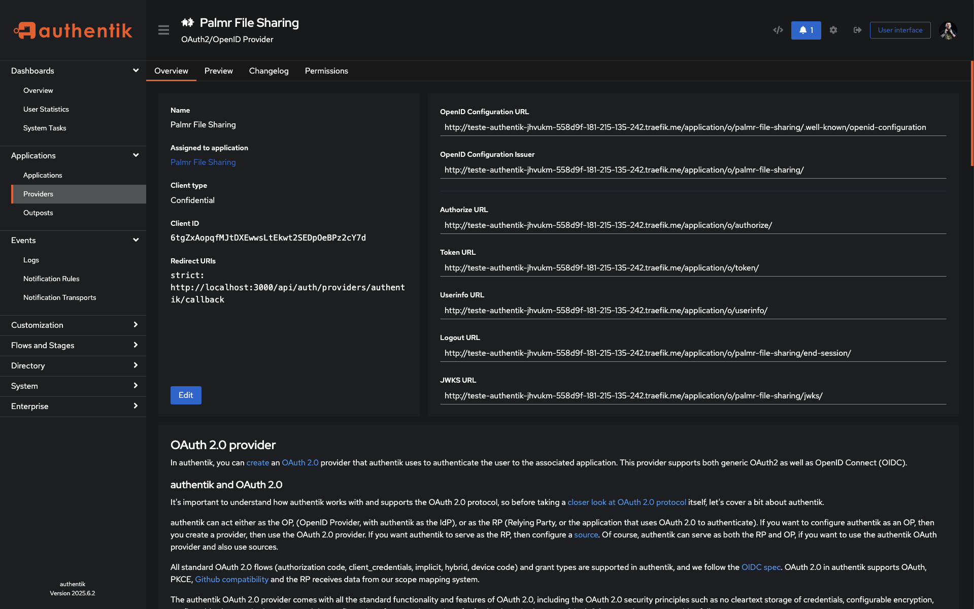Viewport: 974px width, 609px height.
Task: Toggle the sidebar hamburger menu
Action: pyautogui.click(x=163, y=30)
